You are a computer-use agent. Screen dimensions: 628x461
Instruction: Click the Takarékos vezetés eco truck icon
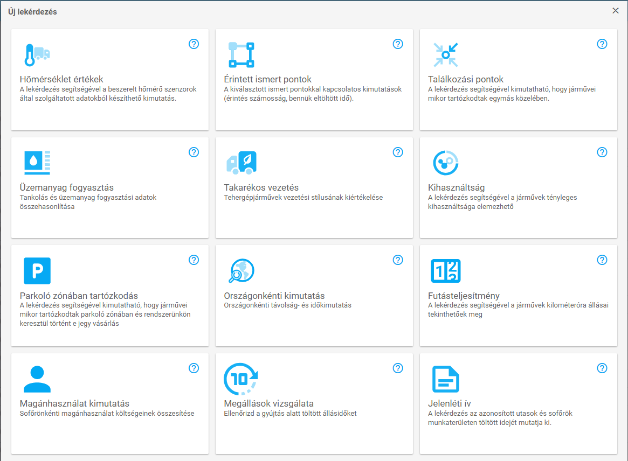point(241,163)
